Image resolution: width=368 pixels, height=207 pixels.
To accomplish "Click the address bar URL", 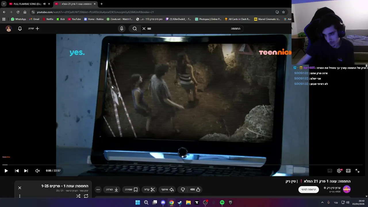I will click(x=95, y=12).
